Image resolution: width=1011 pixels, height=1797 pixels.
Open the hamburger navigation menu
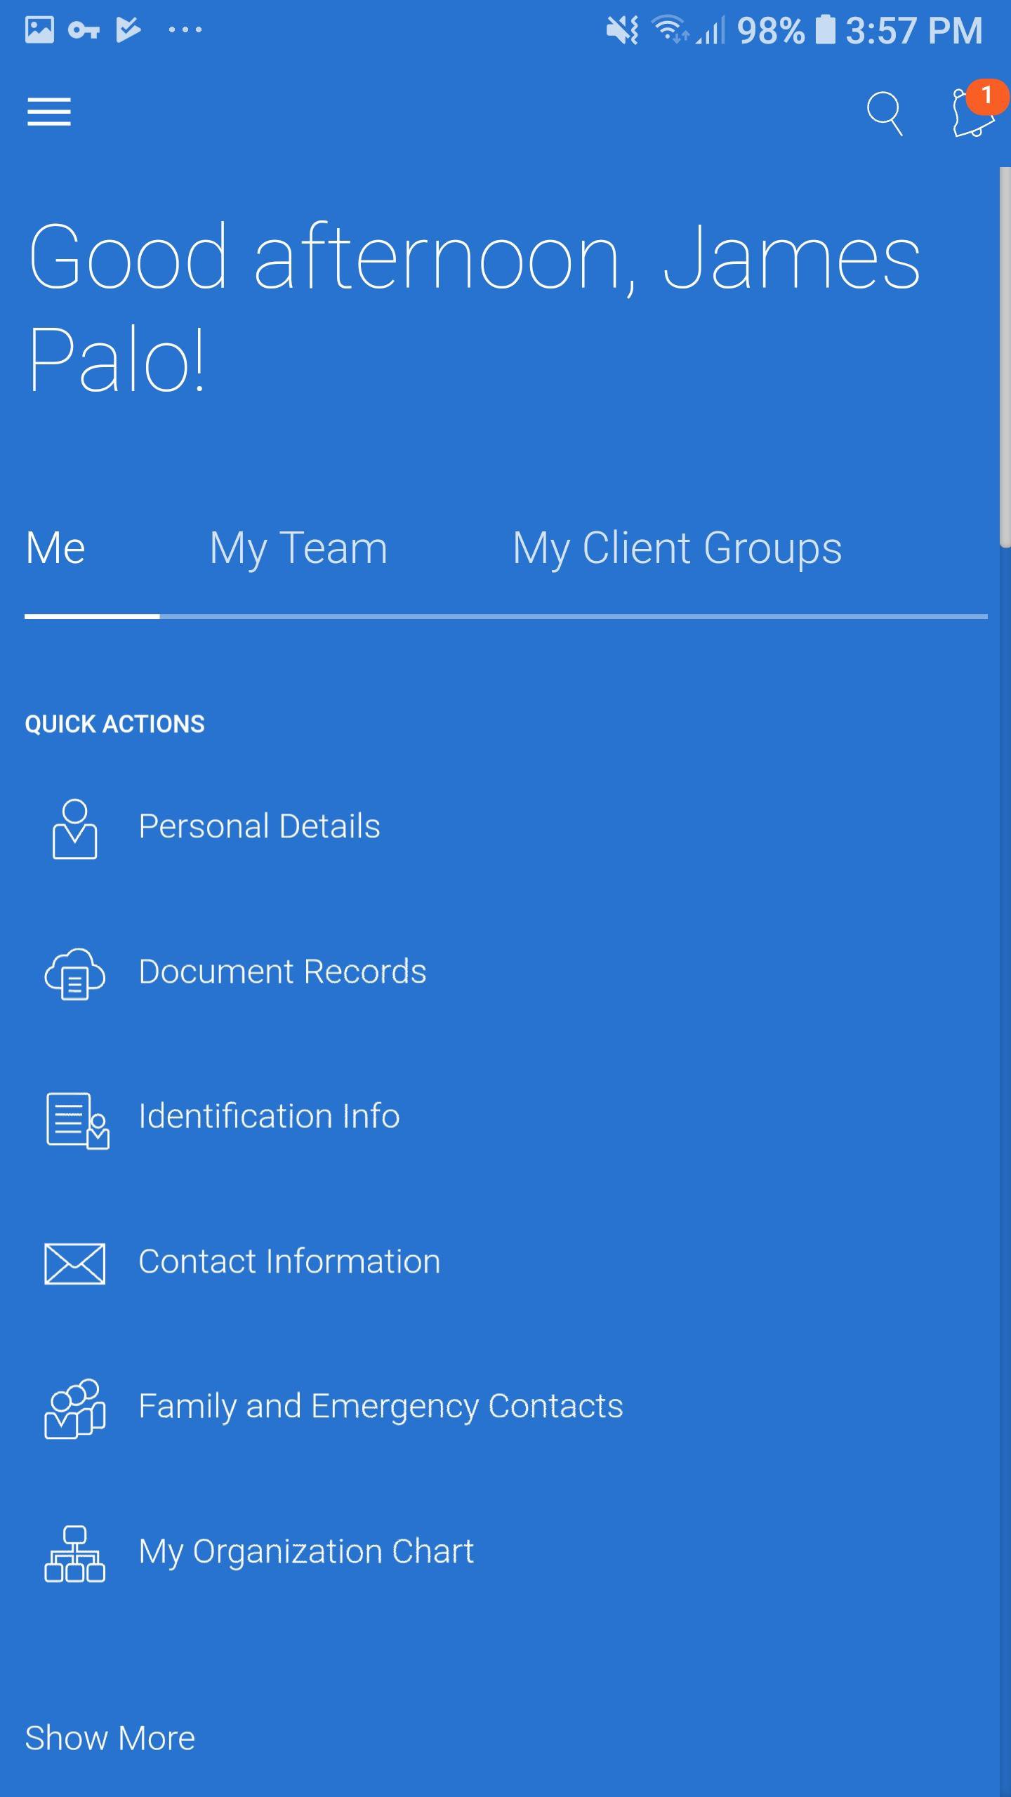pos(49,112)
